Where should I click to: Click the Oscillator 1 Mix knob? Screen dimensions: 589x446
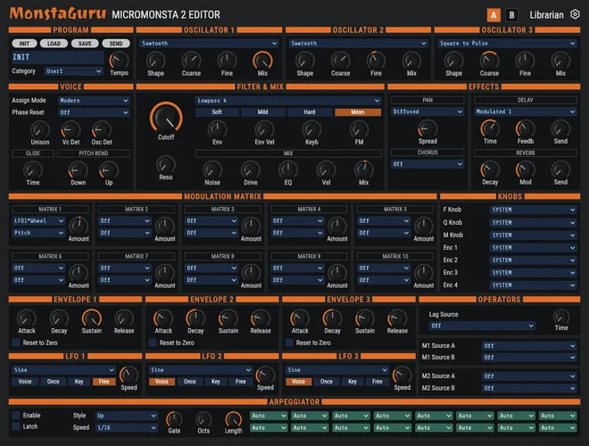pos(262,60)
